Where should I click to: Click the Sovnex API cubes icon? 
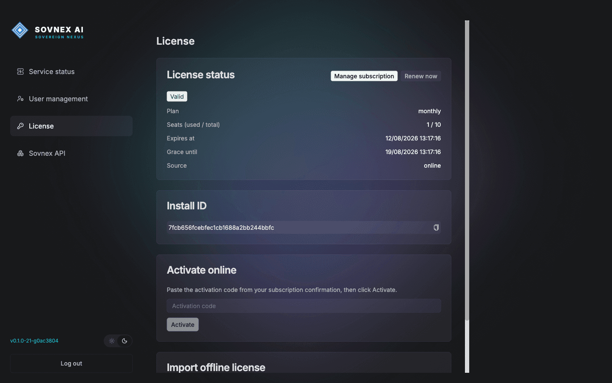pos(20,153)
